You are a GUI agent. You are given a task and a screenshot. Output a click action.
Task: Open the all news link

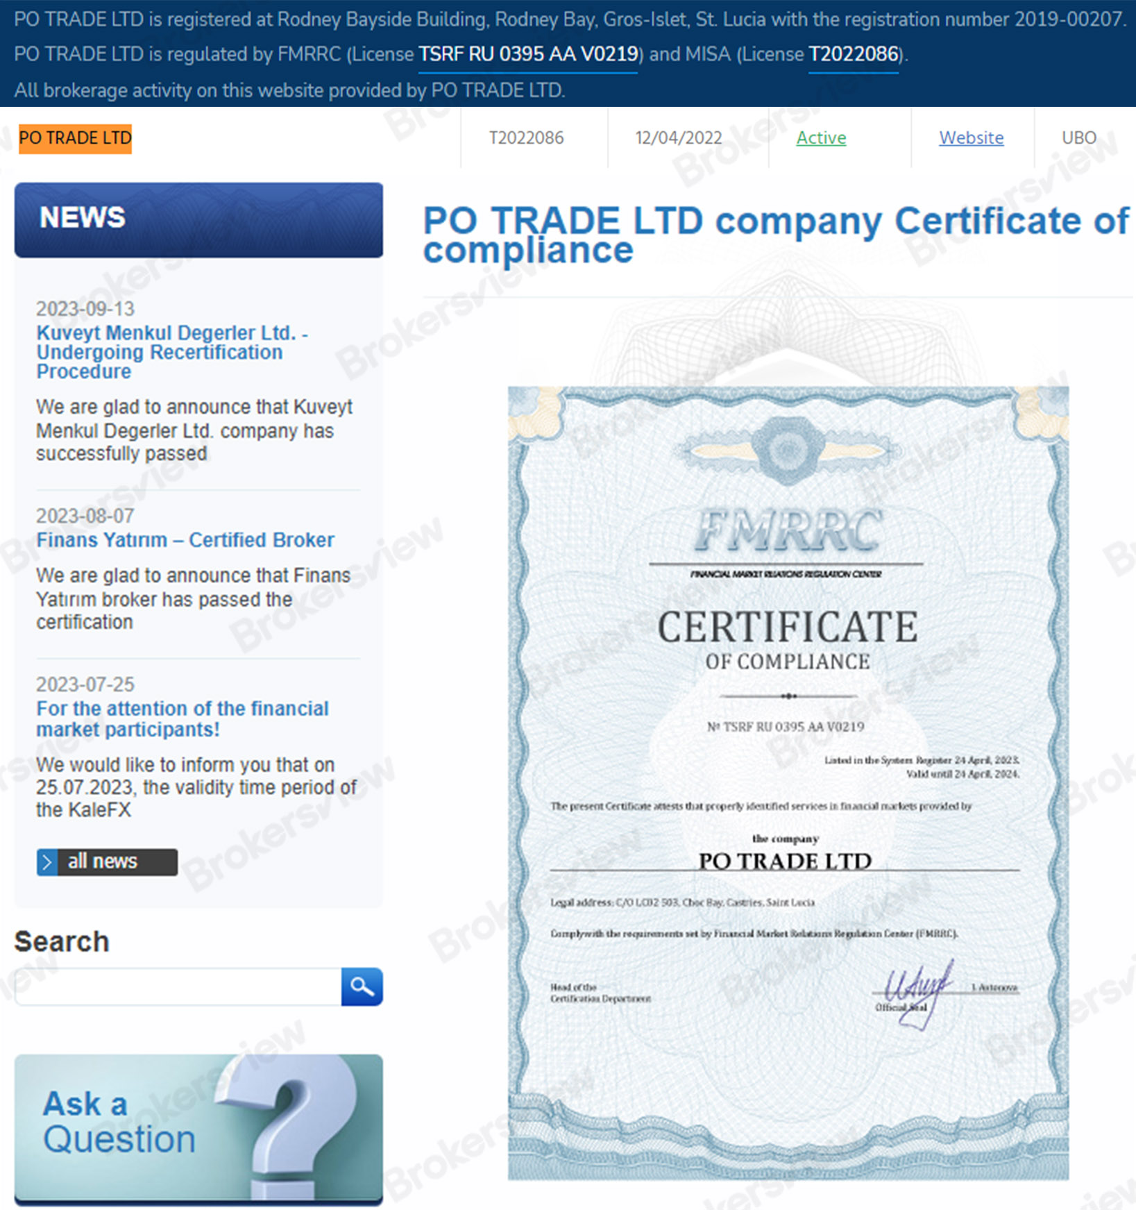click(107, 862)
